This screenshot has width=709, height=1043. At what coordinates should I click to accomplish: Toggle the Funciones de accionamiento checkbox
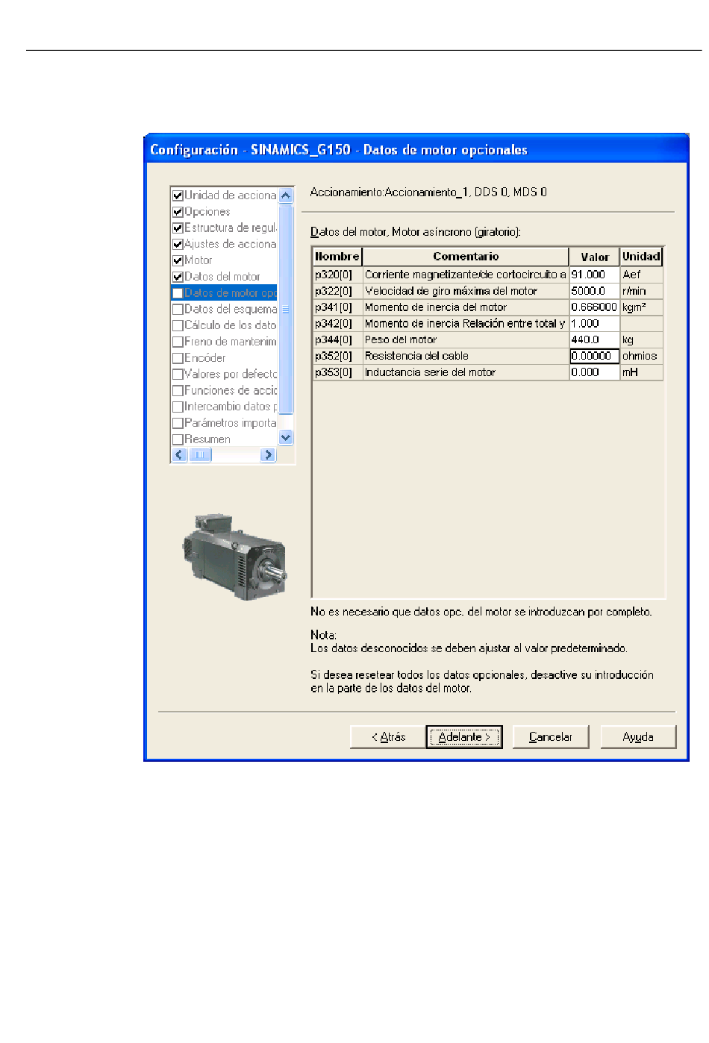pos(178,391)
